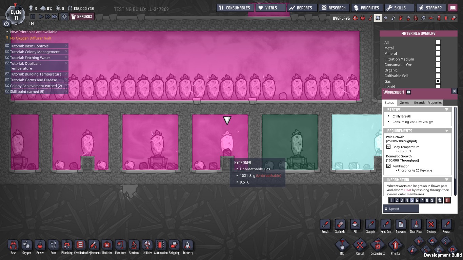
Task: Collapse the Requirements section arrow
Action: pos(447,131)
